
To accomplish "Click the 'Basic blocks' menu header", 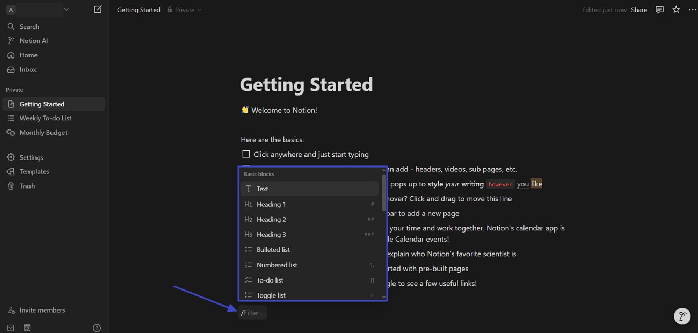I will [x=259, y=174].
